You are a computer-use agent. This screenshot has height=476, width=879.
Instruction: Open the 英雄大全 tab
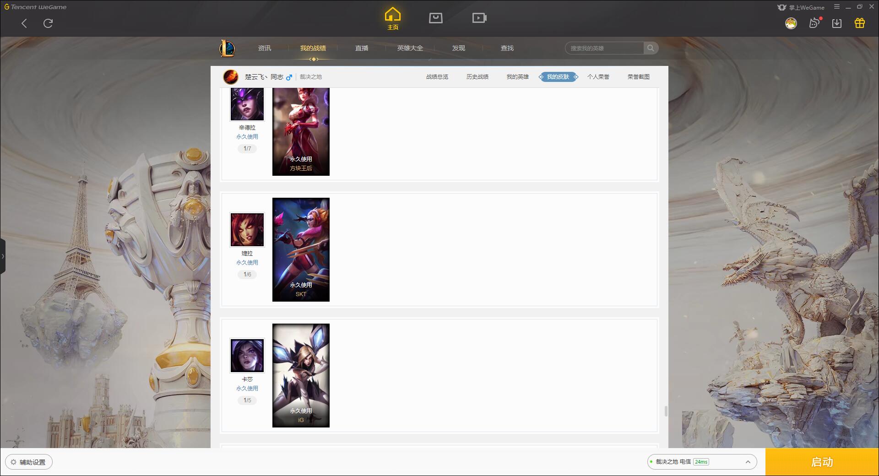tap(410, 48)
